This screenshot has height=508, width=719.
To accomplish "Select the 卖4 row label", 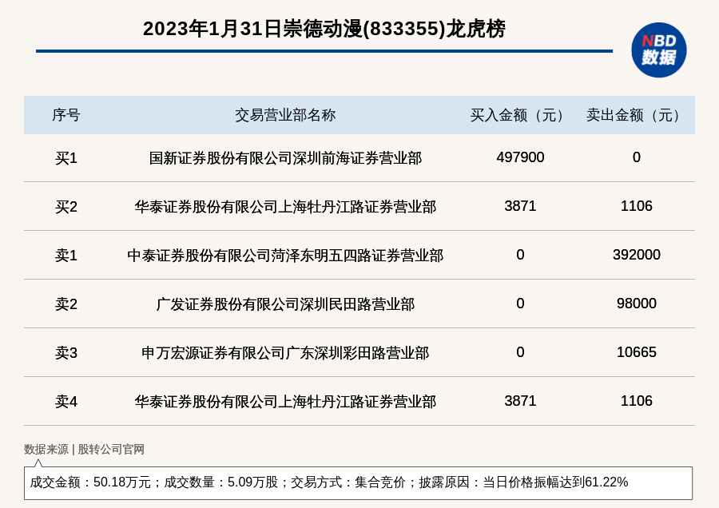I will pyautogui.click(x=66, y=402).
